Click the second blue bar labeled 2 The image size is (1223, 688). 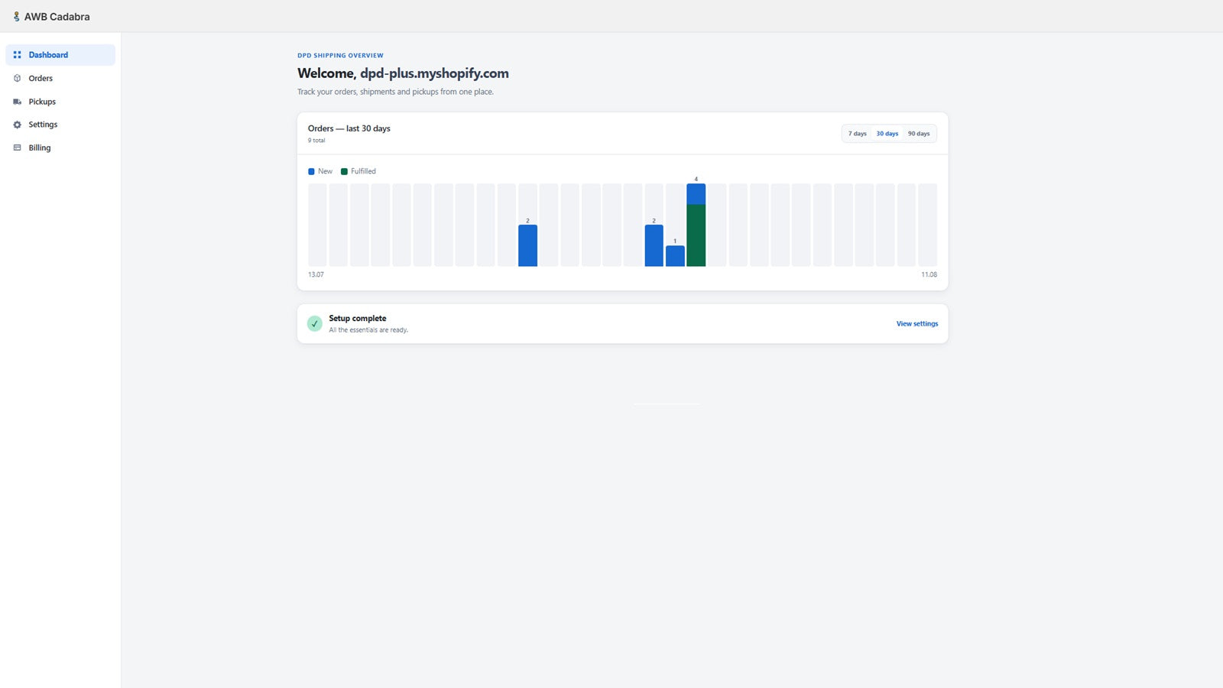[x=654, y=245]
